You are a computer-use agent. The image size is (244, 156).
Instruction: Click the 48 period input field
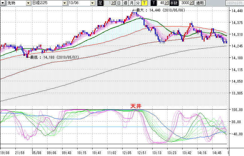(x=161, y=3)
